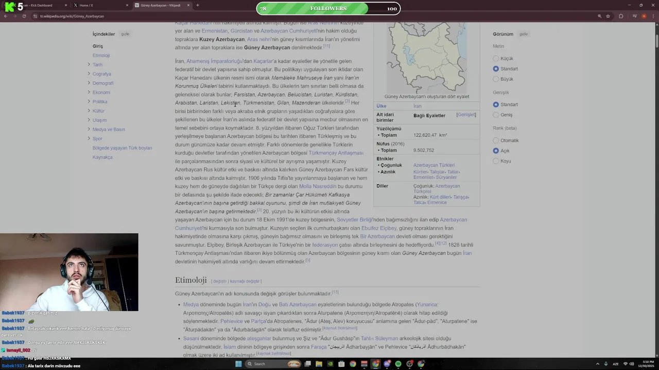
Task: Select the Otomatik color option
Action: [x=496, y=140]
